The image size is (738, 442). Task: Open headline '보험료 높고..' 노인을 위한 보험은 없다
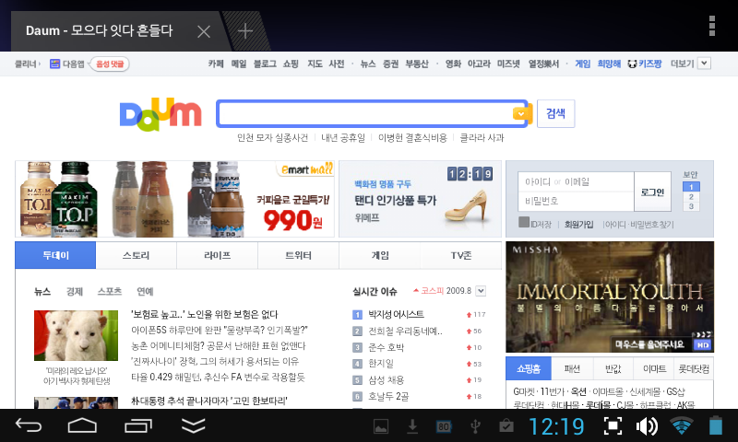tap(204, 314)
